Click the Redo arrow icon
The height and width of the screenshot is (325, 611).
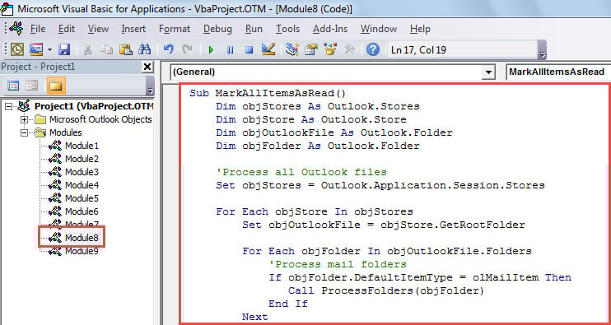click(x=188, y=50)
